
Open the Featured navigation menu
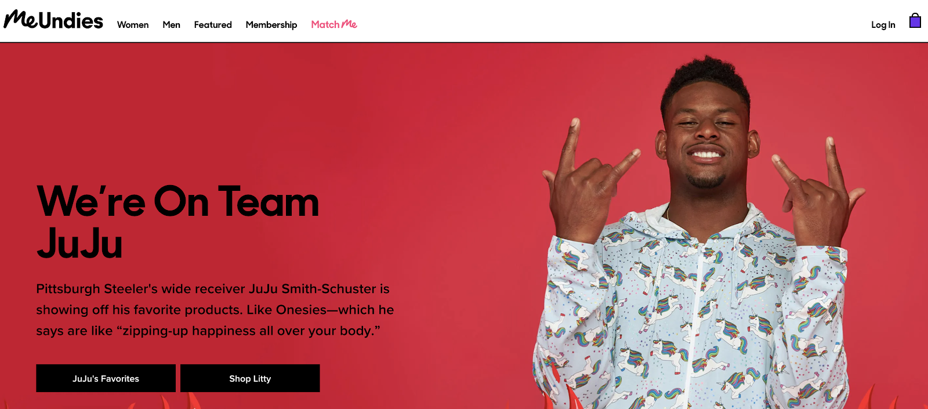tap(213, 24)
